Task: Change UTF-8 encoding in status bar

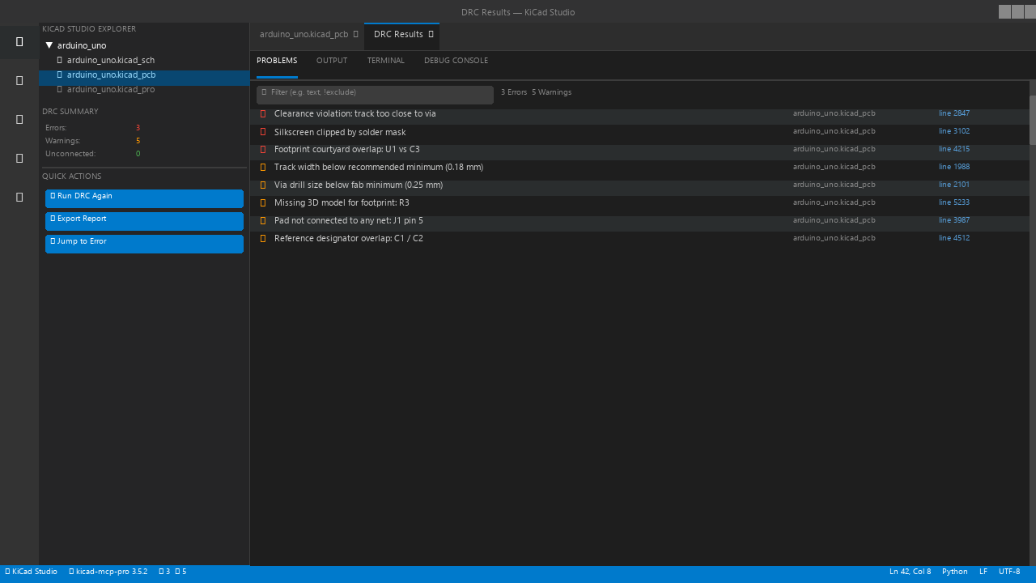Action: pos(1009,572)
